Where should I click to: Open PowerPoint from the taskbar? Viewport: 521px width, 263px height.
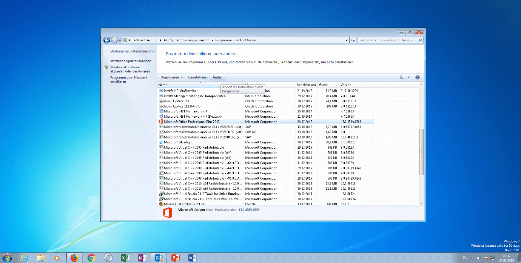[x=175, y=258]
